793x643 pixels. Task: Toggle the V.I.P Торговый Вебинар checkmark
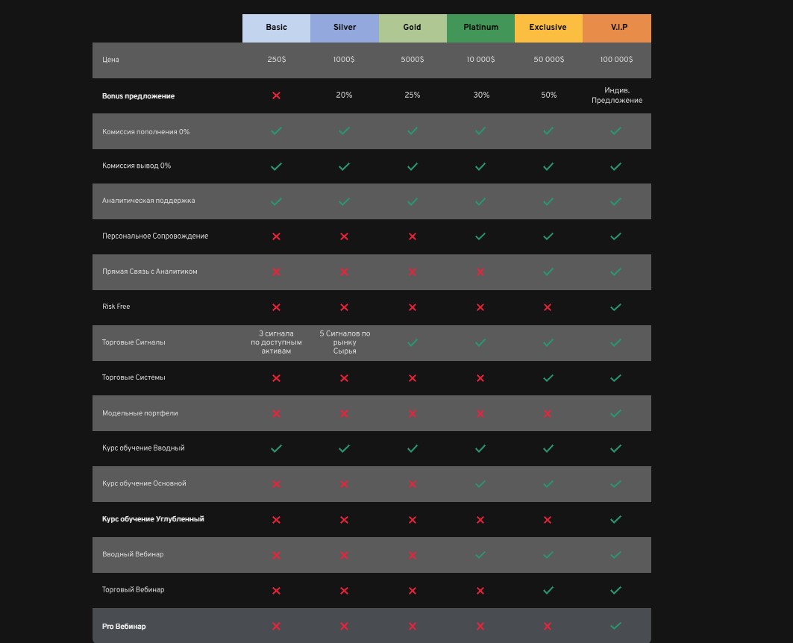[615, 590]
